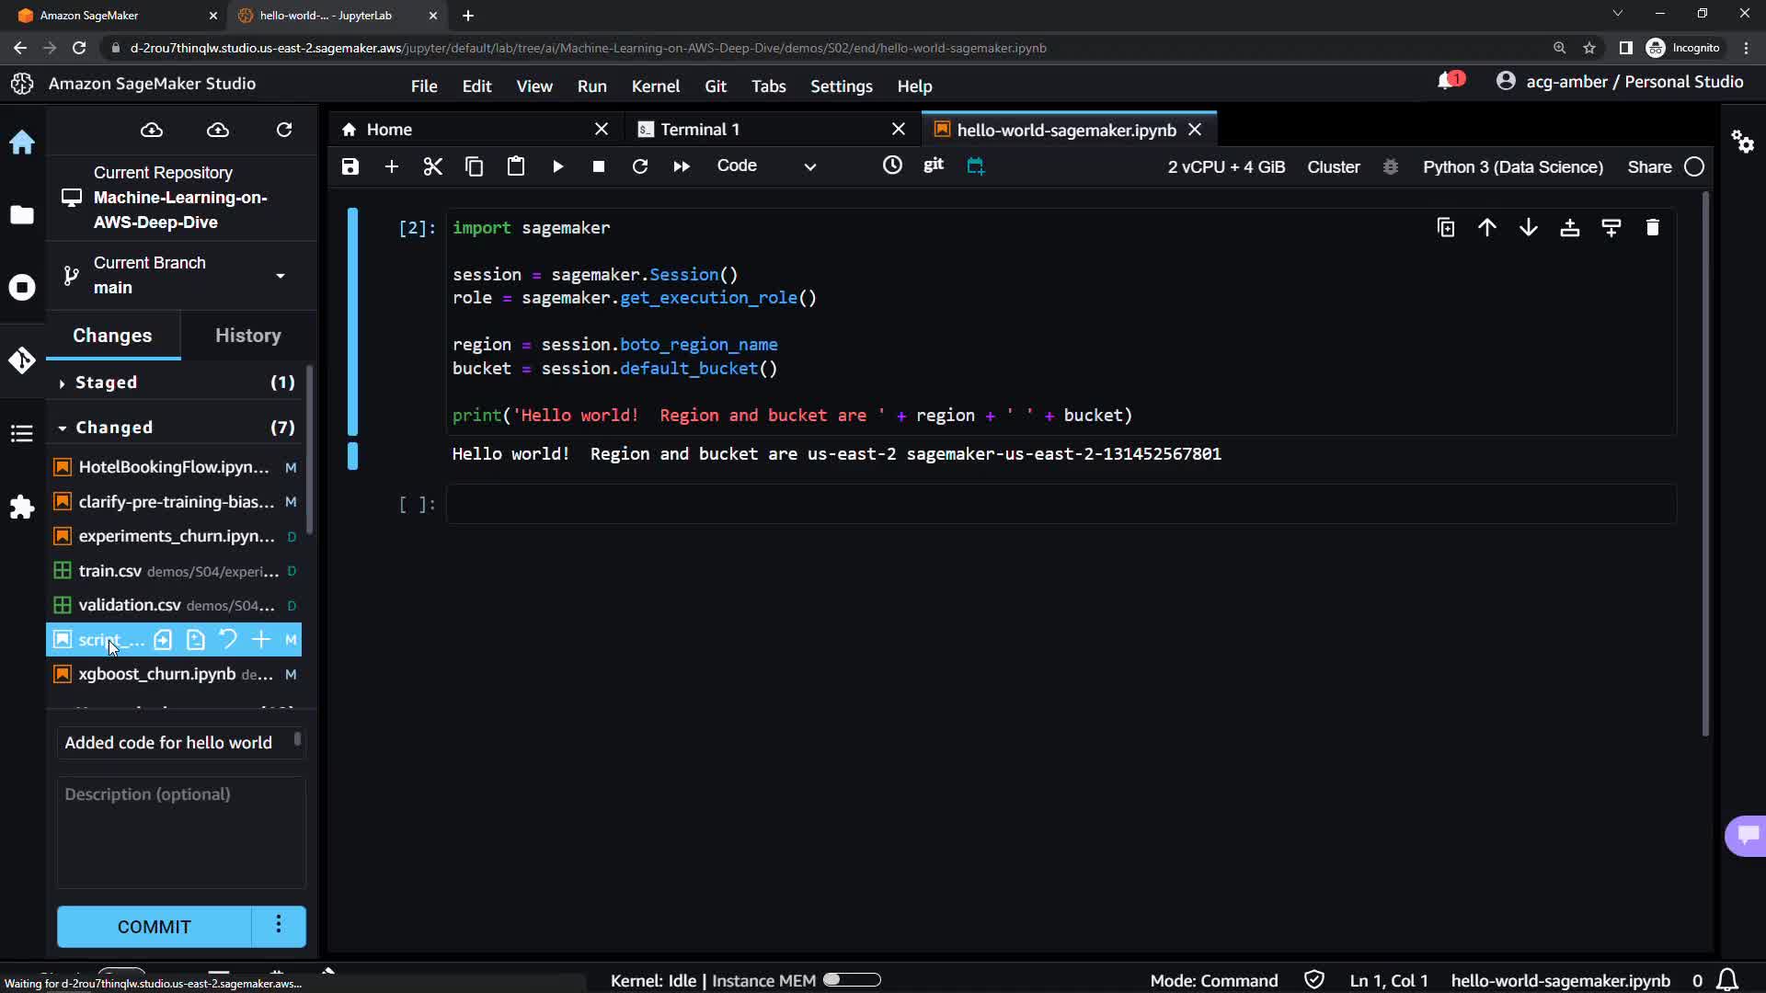Discard changes on highlighted script file
Viewport: 1766px width, 993px height.
[x=228, y=639]
